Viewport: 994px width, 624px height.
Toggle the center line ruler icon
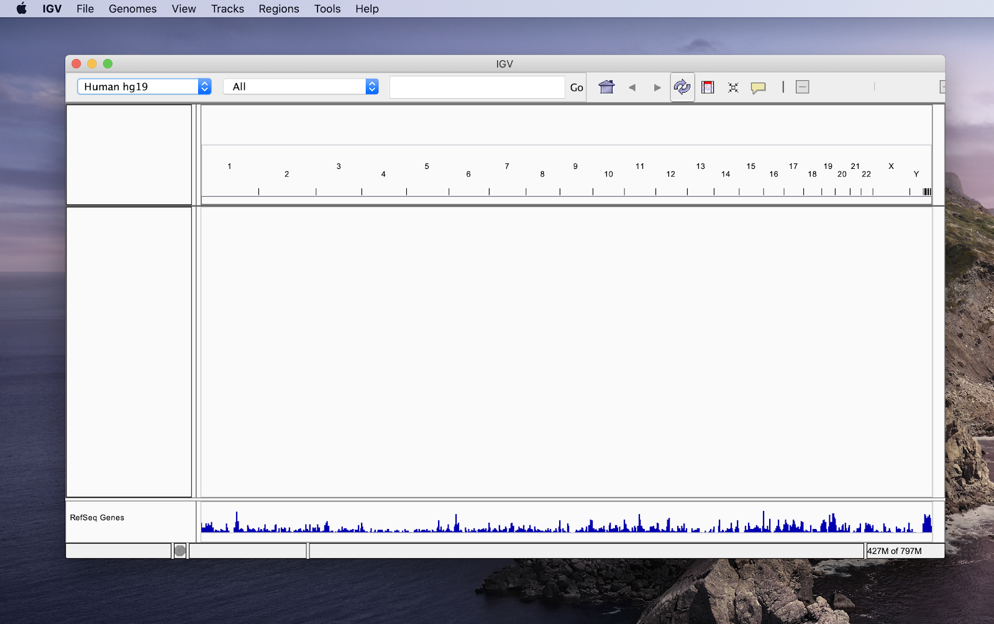coord(783,88)
